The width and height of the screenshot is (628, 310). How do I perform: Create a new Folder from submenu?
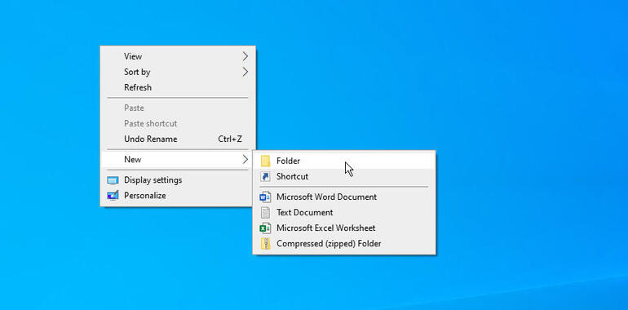pyautogui.click(x=344, y=161)
